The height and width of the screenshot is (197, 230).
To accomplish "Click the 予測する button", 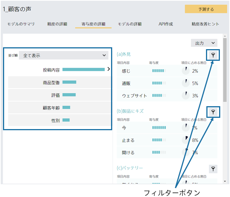I will click(206, 9).
